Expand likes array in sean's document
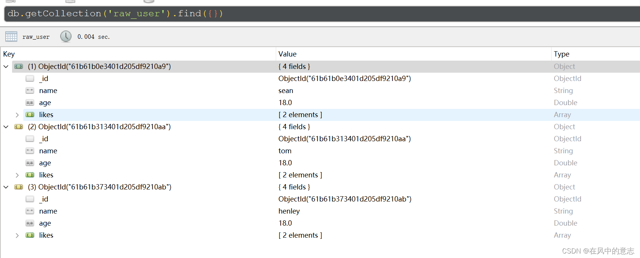This screenshot has height=258, width=640. (17, 115)
